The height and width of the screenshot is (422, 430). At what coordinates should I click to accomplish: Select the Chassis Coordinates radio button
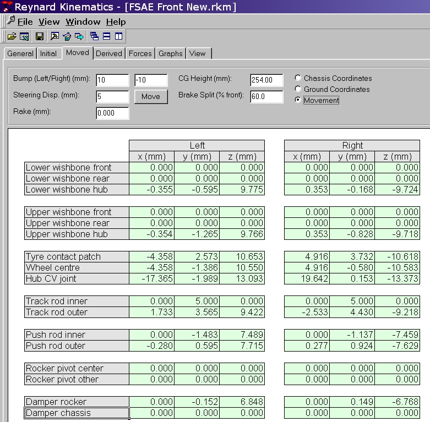(x=298, y=78)
